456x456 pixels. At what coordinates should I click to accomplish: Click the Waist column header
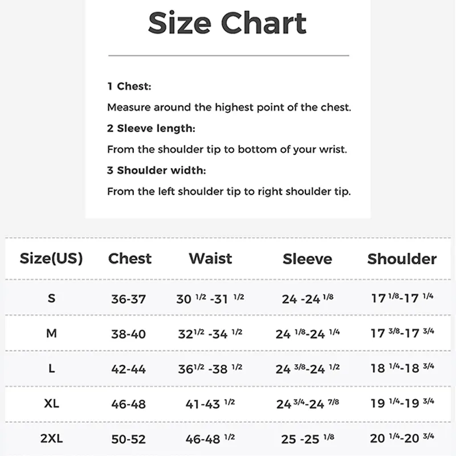tap(210, 259)
